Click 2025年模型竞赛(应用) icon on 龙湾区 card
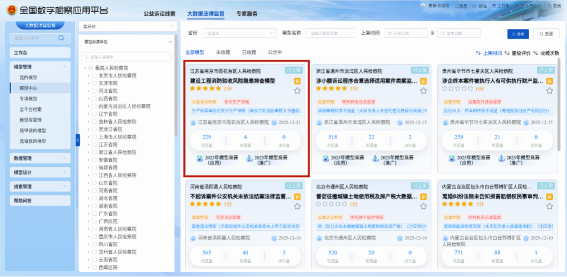Image resolution: width=567 pixels, height=277 pixels. click(325, 159)
